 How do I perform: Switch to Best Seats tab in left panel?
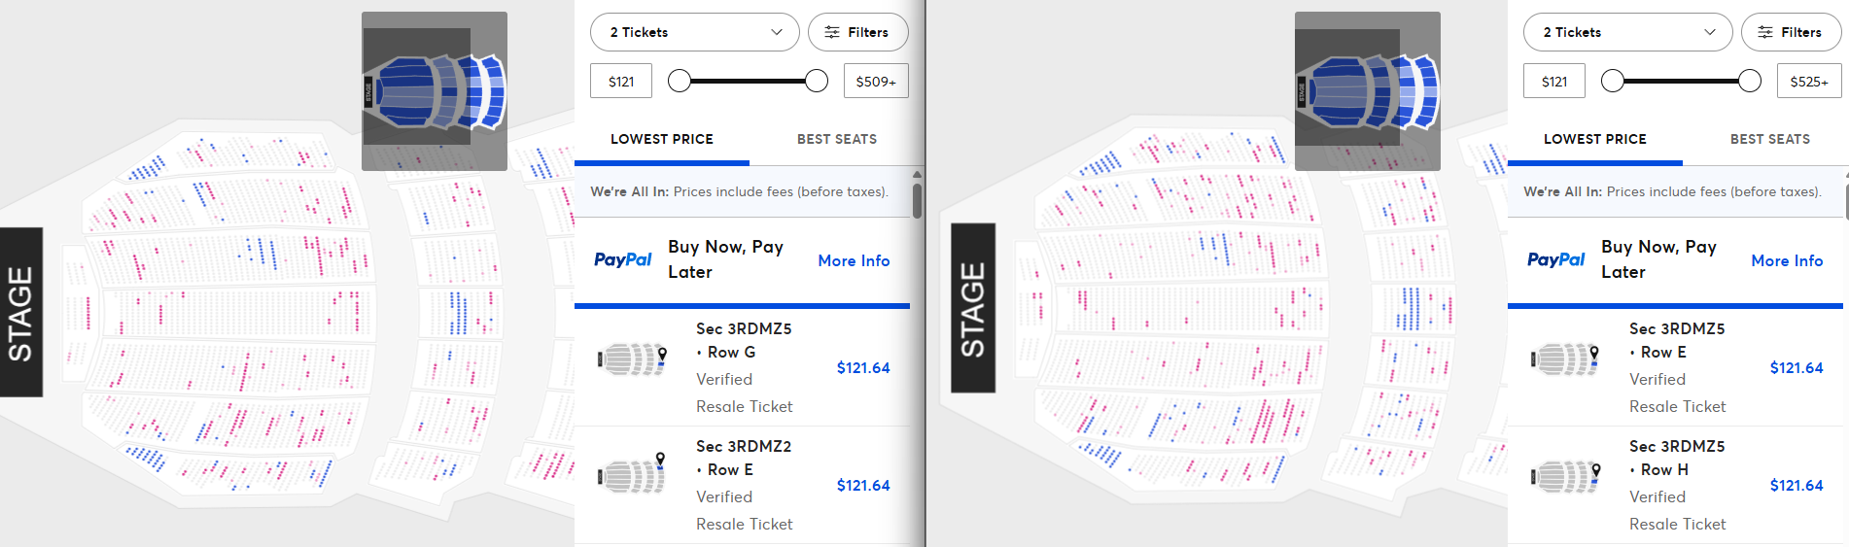(837, 139)
